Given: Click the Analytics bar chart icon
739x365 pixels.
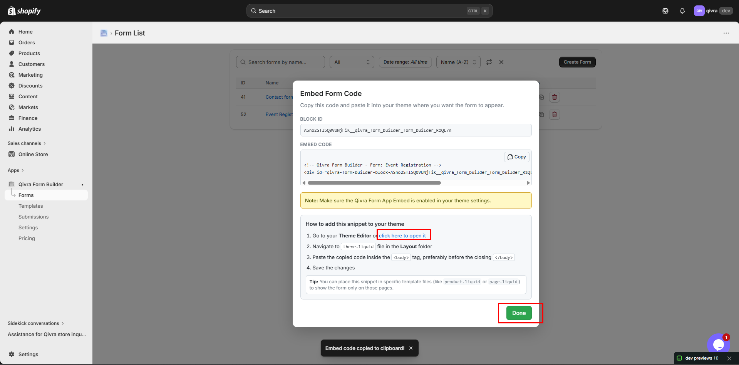Looking at the screenshot, I should click(12, 129).
